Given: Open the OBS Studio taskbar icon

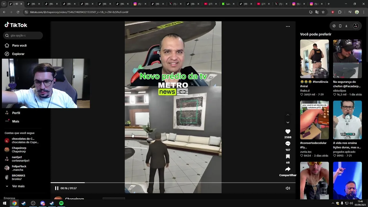Looking at the screenshot, I should [33, 203].
